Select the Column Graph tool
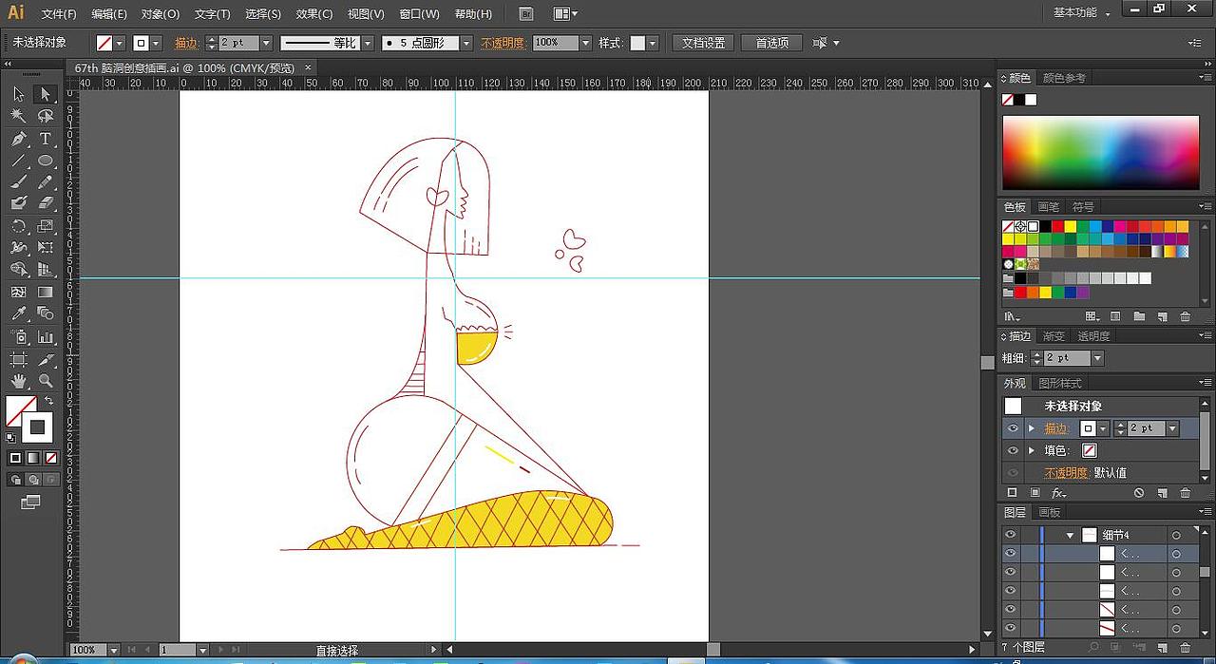The height and width of the screenshot is (664, 1216). point(45,337)
